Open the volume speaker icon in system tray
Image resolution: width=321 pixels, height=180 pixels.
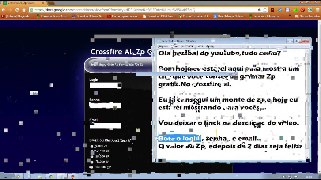click(x=284, y=177)
